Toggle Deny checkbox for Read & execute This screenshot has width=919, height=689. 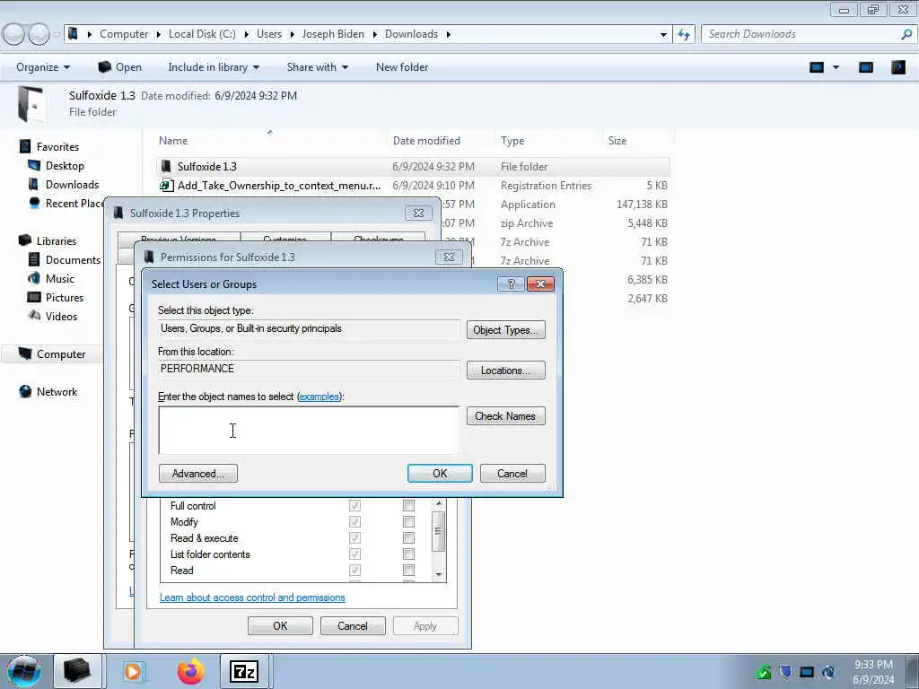point(408,538)
